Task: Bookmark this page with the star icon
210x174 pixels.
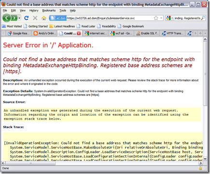Action: pyautogui.click(x=156, y=18)
